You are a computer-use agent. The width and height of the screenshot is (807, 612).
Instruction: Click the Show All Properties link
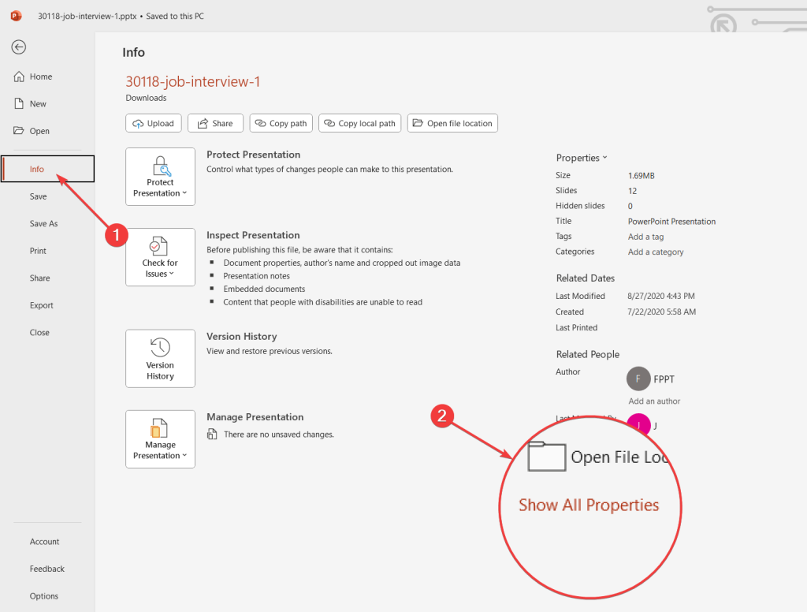[589, 505]
